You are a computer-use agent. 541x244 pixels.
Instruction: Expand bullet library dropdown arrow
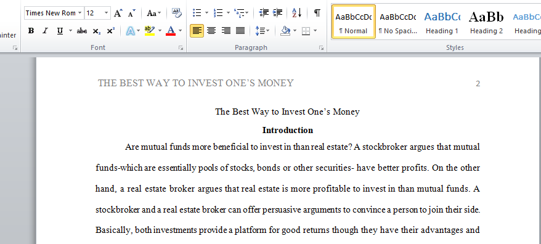click(x=206, y=13)
